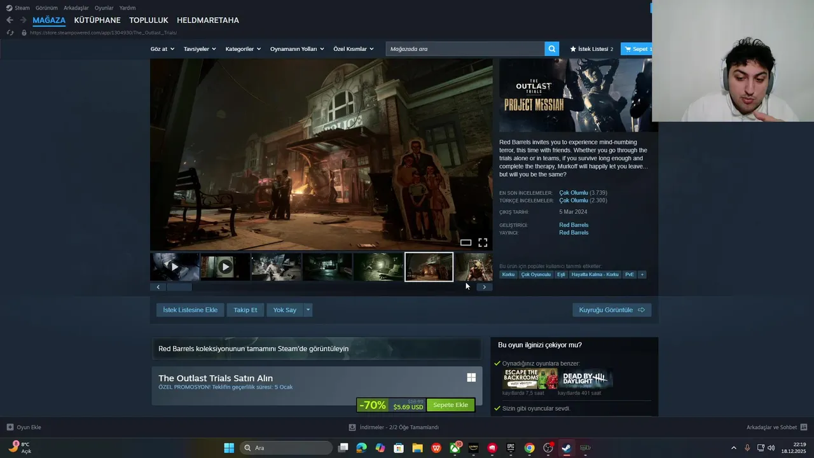Select the third screenshot thumbnail

click(x=277, y=267)
